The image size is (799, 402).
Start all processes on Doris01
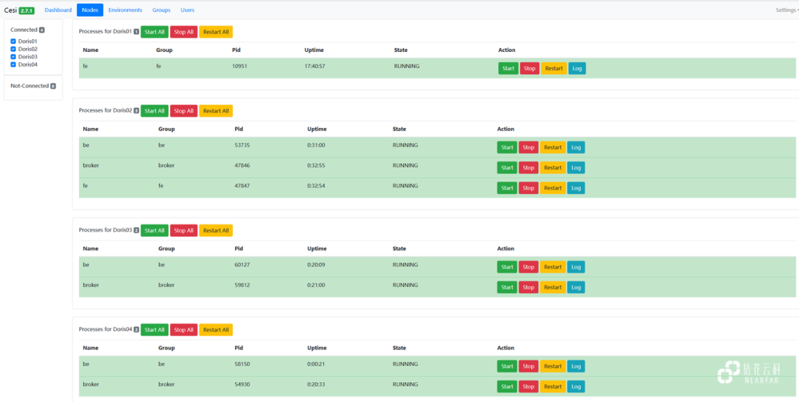[155, 32]
